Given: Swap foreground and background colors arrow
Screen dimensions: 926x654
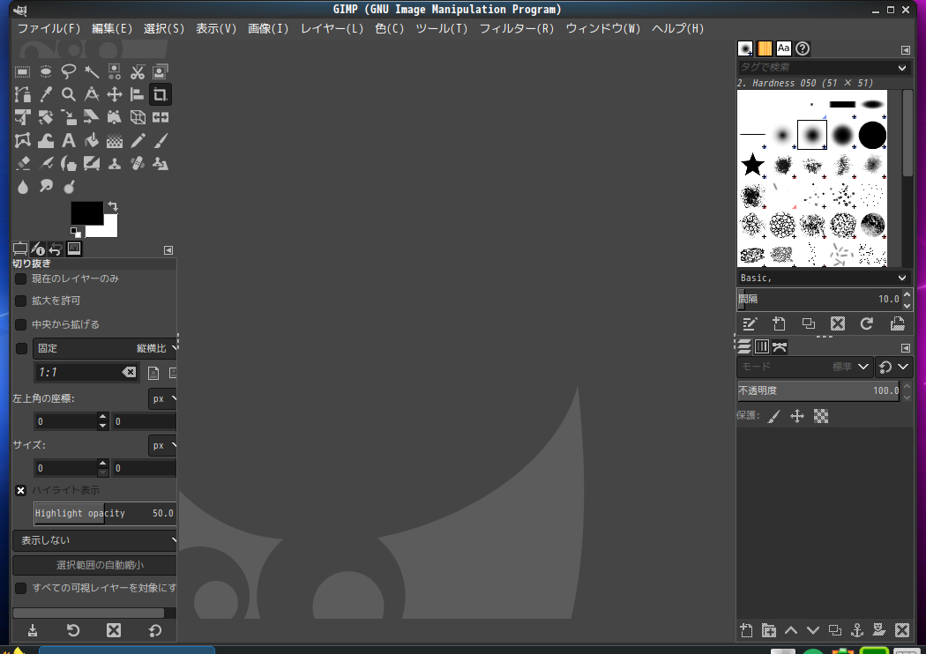Looking at the screenshot, I should click(113, 206).
